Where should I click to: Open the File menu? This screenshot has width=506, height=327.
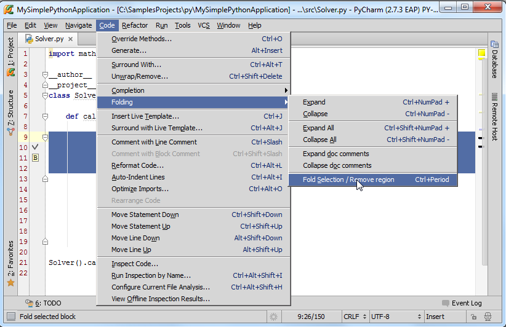coord(12,25)
